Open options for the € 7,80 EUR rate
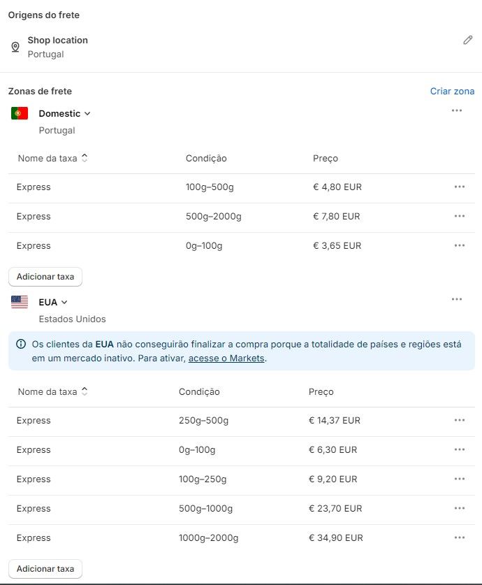 [460, 216]
